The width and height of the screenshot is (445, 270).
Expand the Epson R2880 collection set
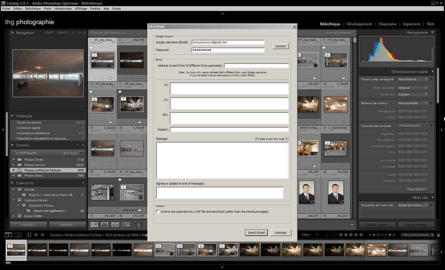point(13,216)
